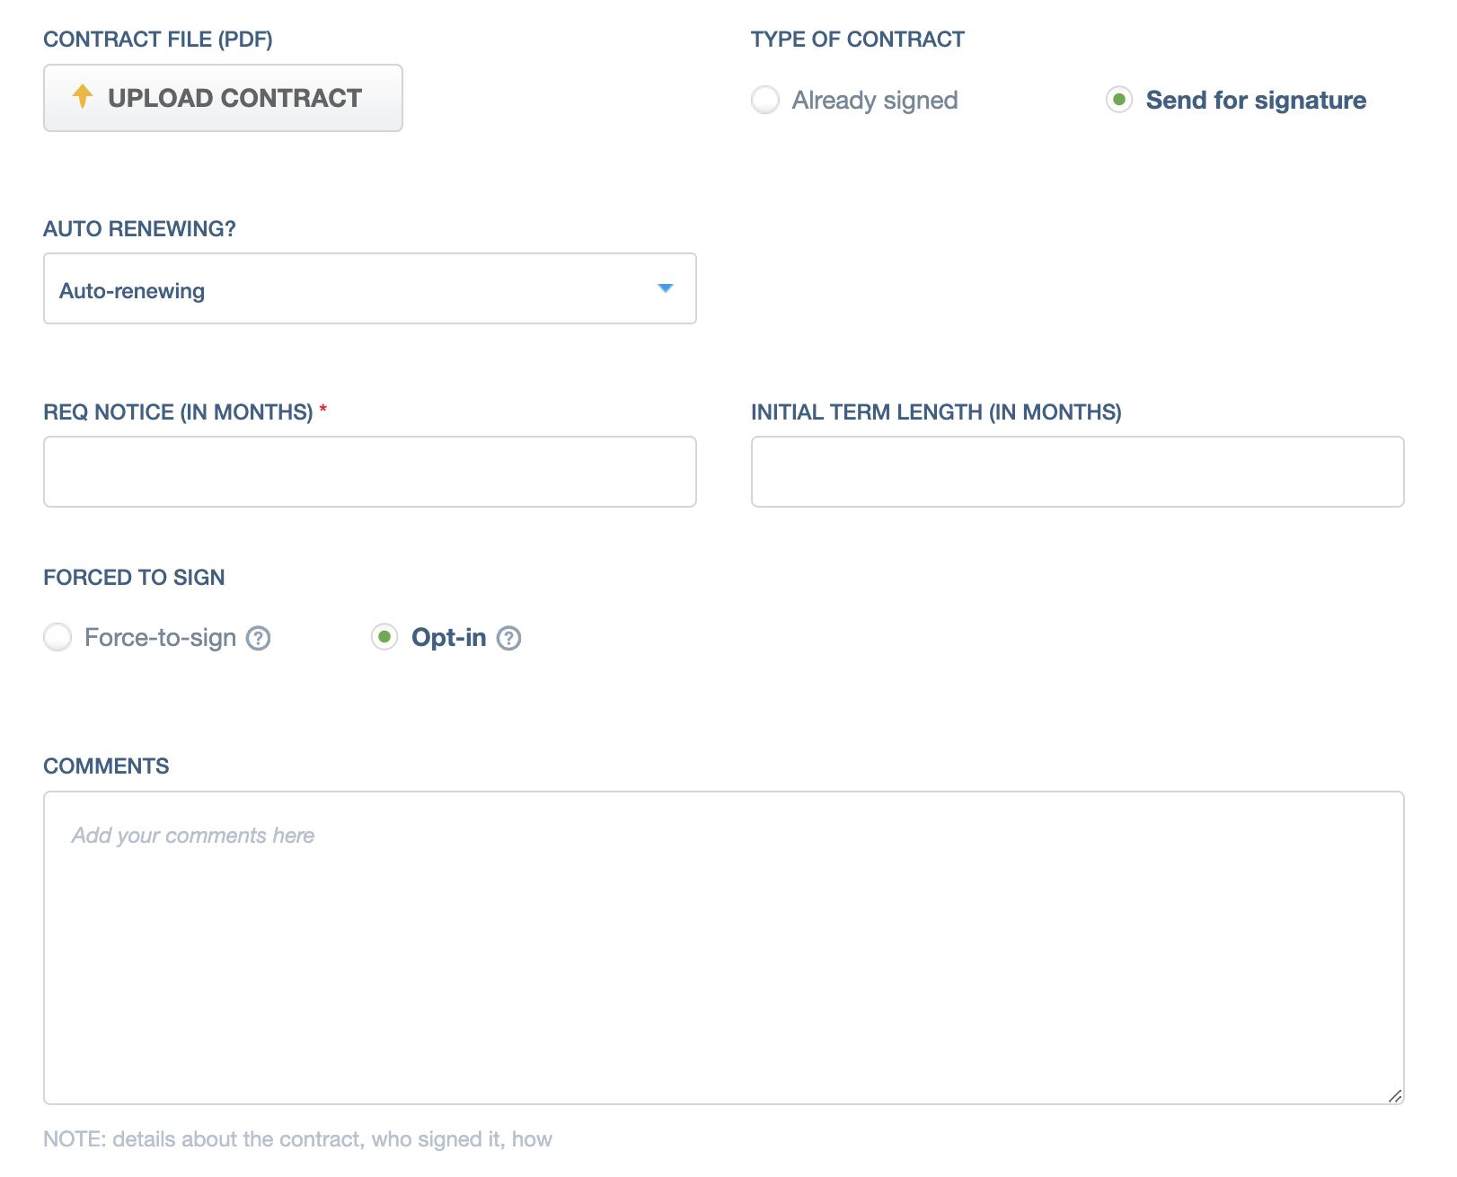
Task: Click the 'Forced to Sign' label text
Action: click(134, 578)
